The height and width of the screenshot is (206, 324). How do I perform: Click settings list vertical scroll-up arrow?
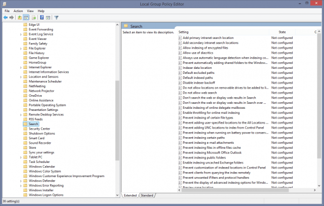[319, 31]
